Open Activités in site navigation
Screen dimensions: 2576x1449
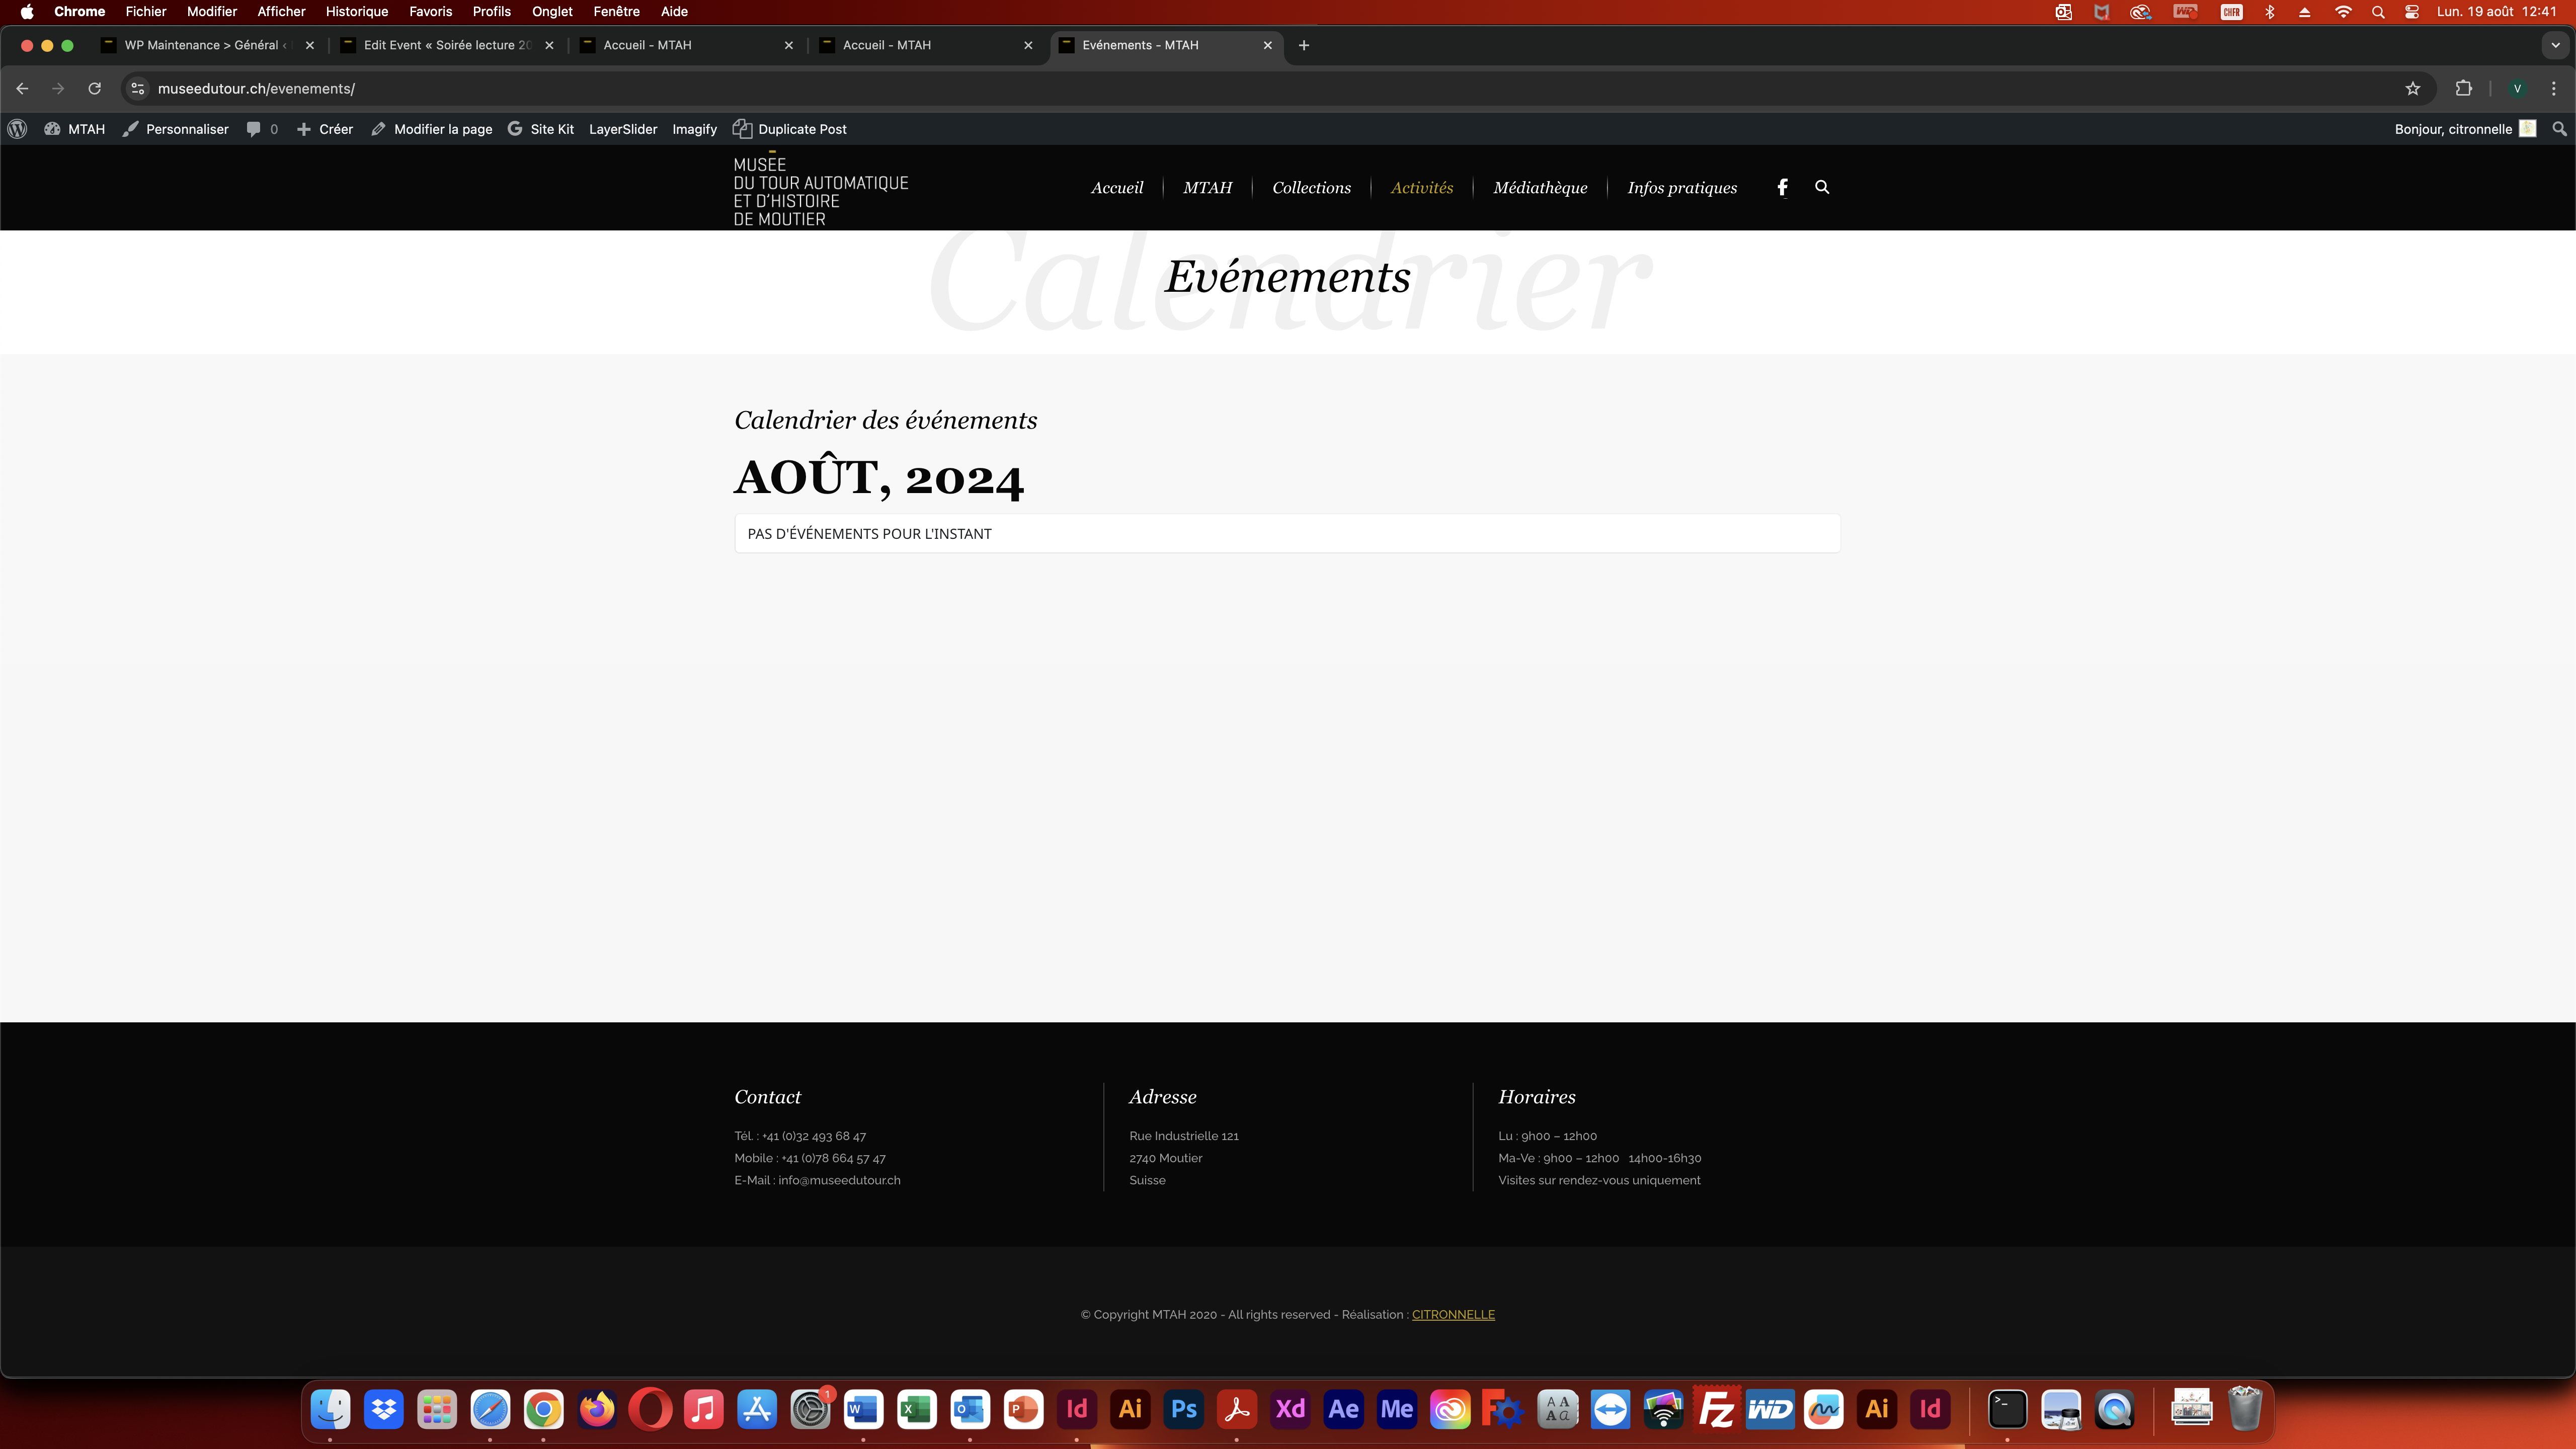point(1422,188)
